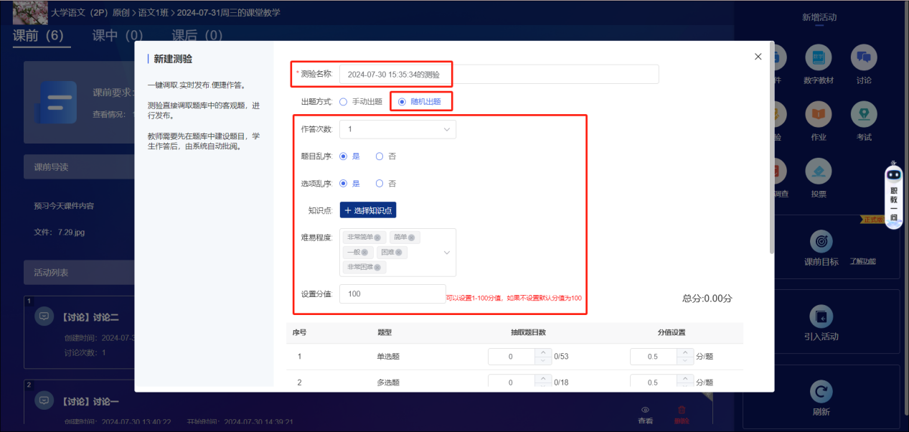
Task: Click the 引入活动 import icon
Action: (821, 316)
